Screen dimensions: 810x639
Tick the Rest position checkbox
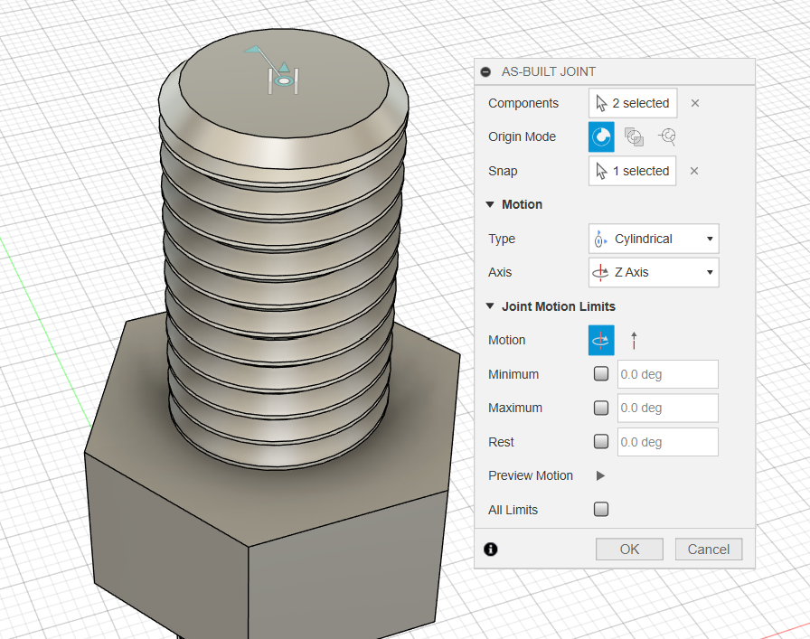point(601,442)
